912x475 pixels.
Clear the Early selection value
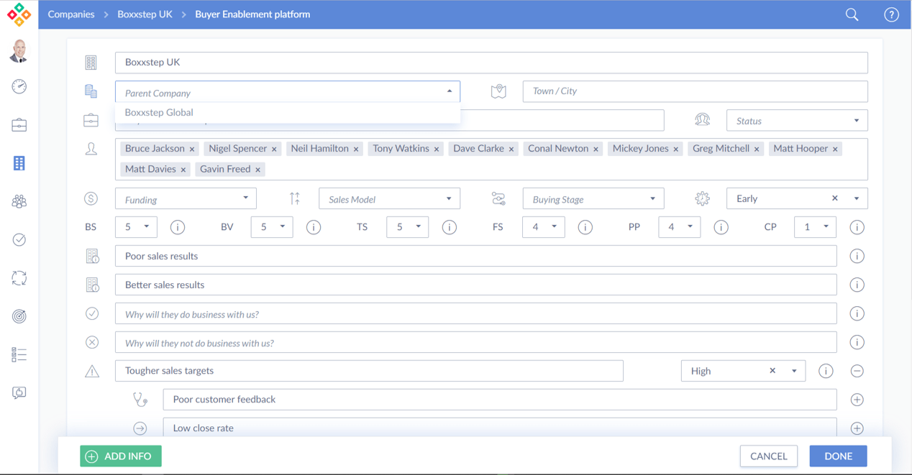pyautogui.click(x=834, y=198)
